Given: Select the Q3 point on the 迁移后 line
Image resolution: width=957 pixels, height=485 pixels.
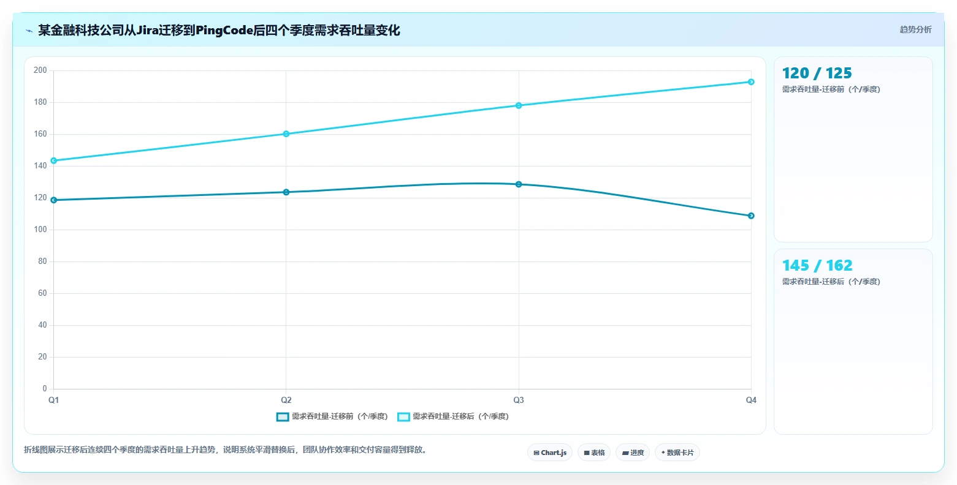Looking at the screenshot, I should (x=519, y=105).
